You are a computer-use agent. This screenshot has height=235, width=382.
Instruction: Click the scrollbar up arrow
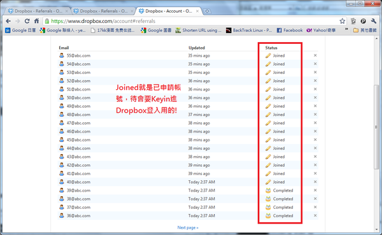376,38
